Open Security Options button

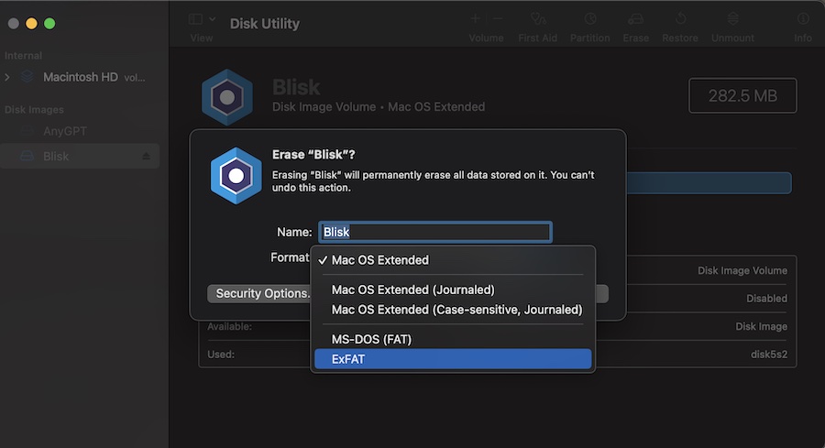point(259,293)
